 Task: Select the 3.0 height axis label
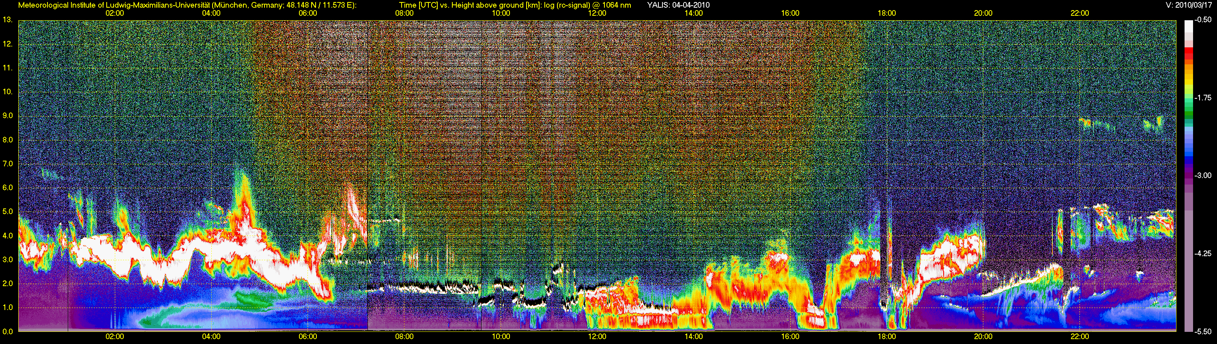(8, 260)
